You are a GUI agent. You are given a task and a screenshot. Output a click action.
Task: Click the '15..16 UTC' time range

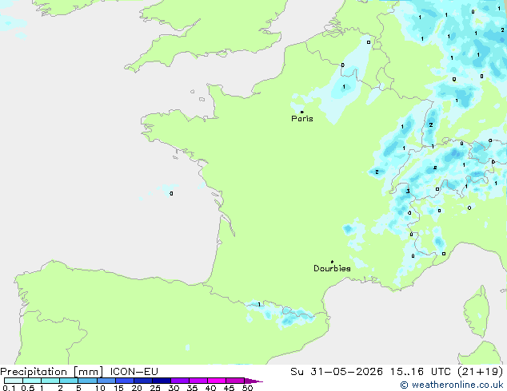(x=421, y=372)
